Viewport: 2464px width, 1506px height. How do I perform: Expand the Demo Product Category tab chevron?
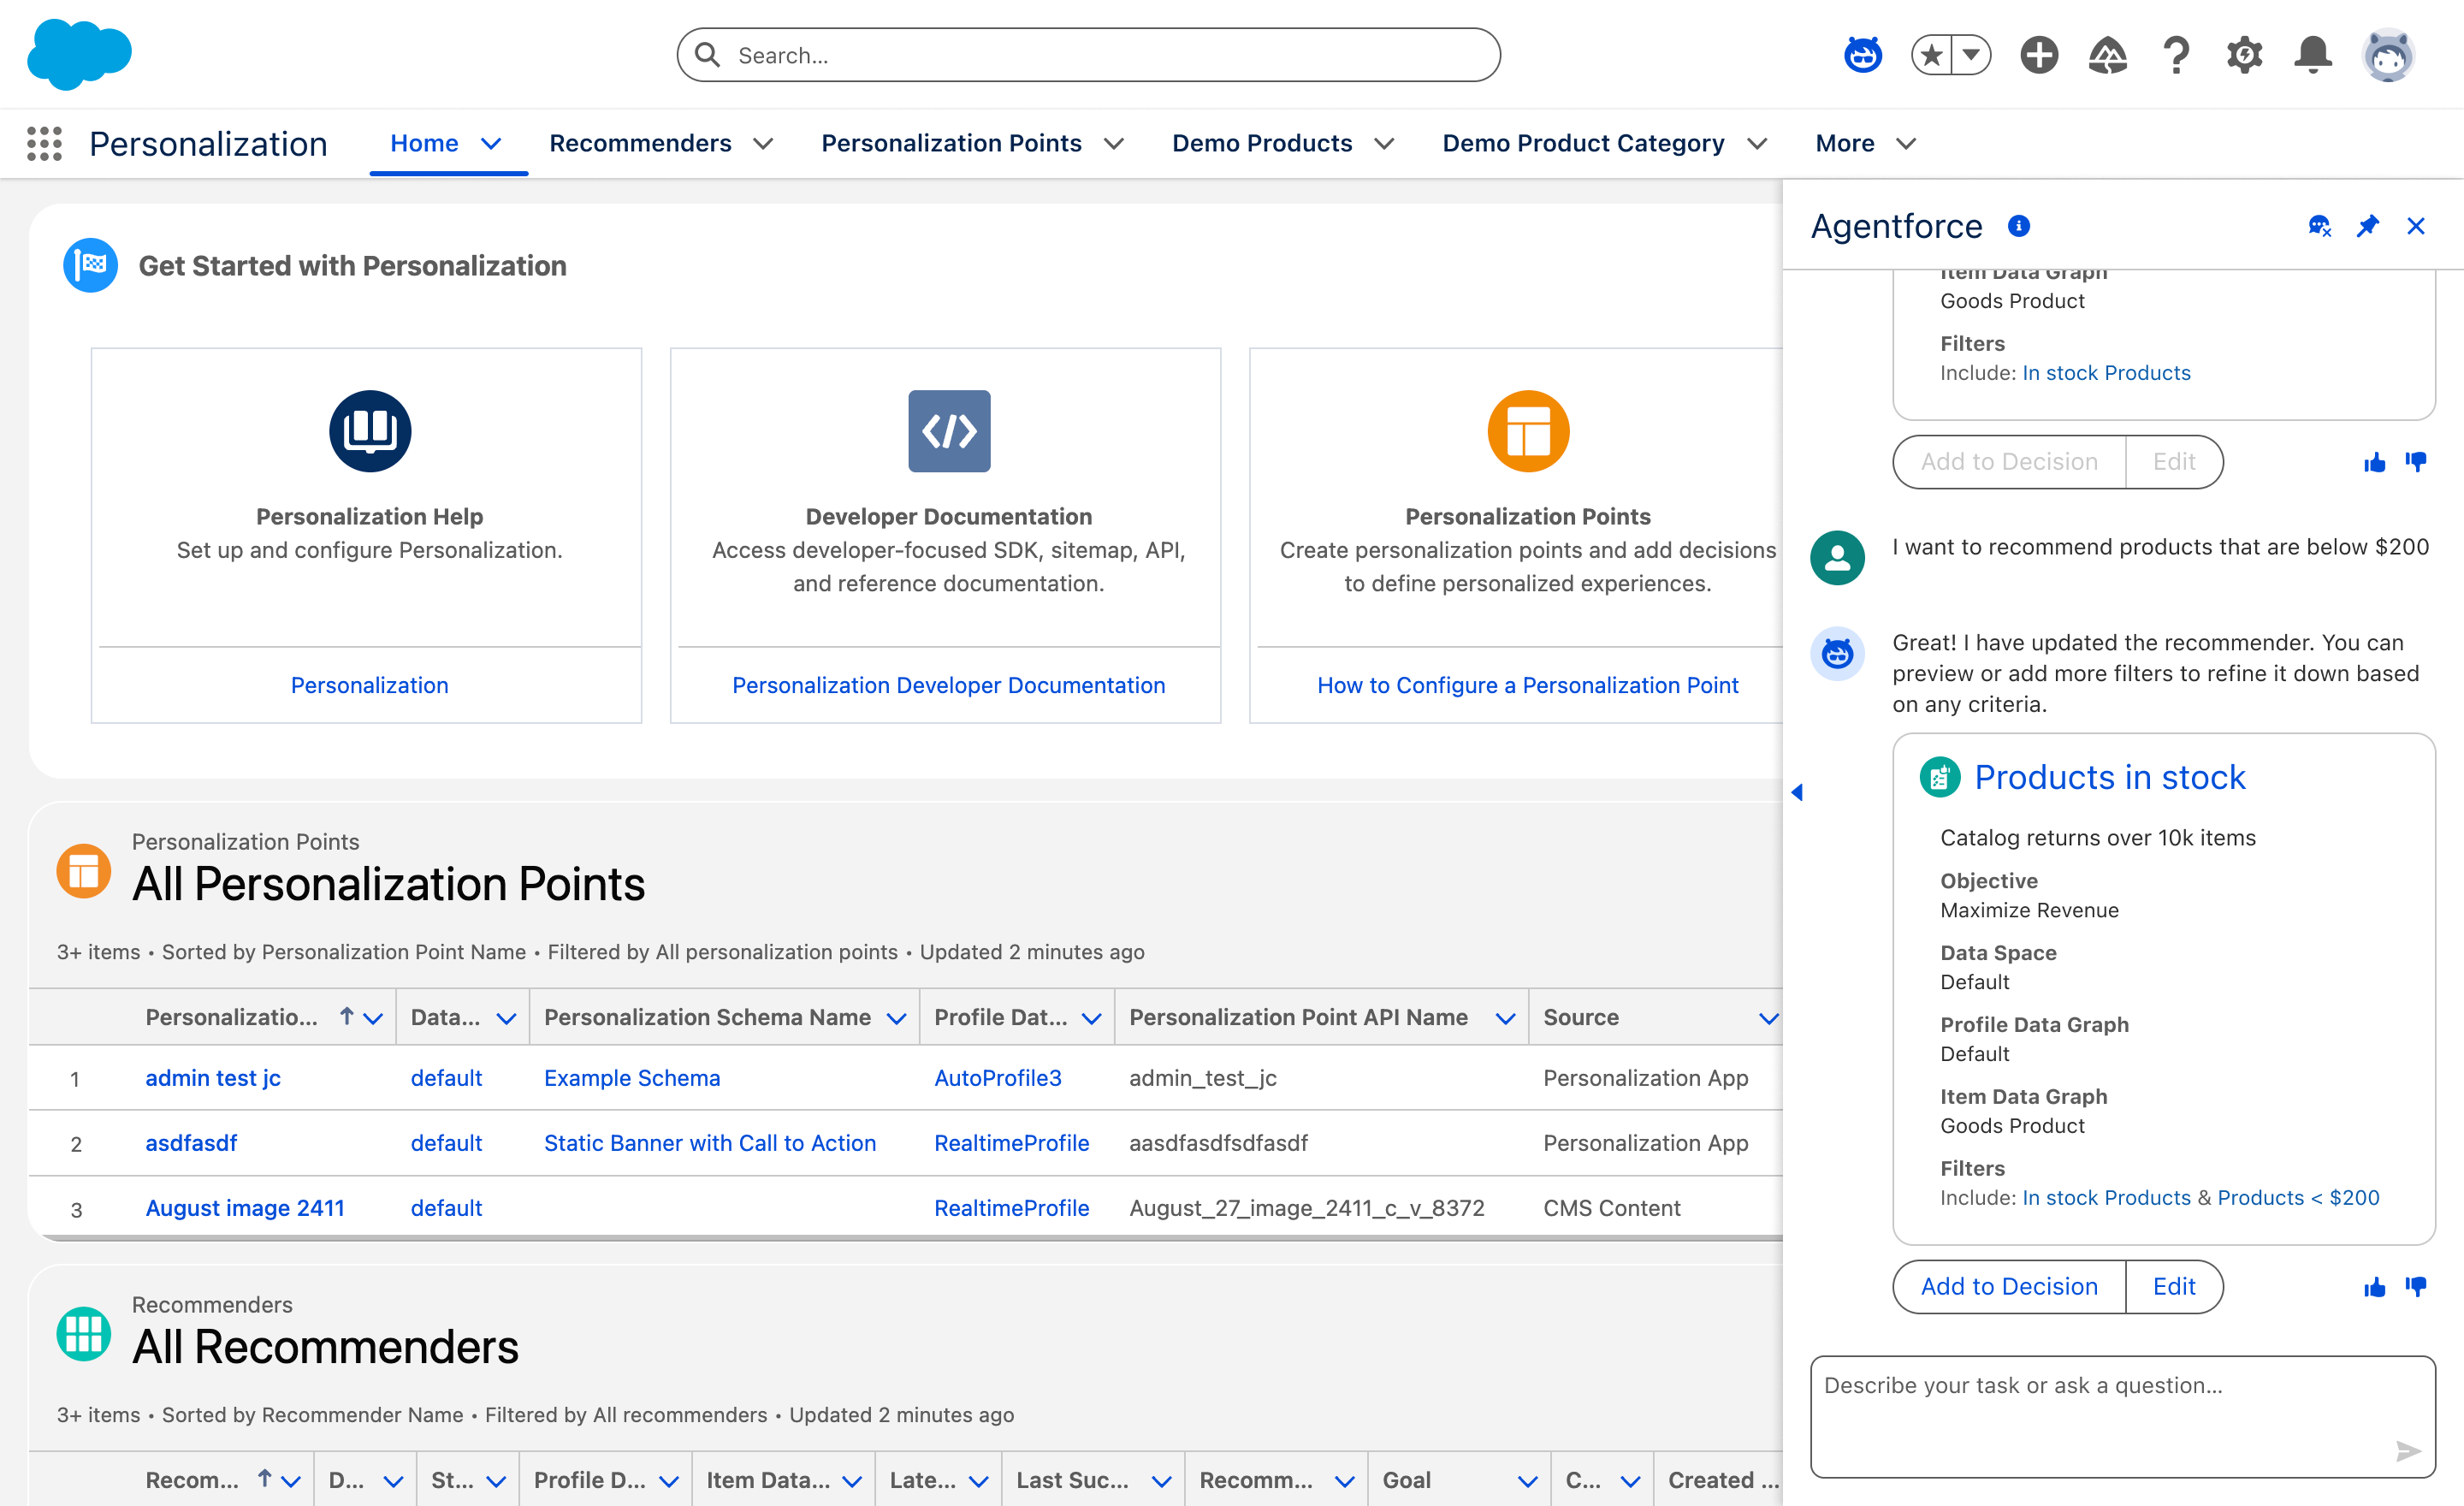1757,144
